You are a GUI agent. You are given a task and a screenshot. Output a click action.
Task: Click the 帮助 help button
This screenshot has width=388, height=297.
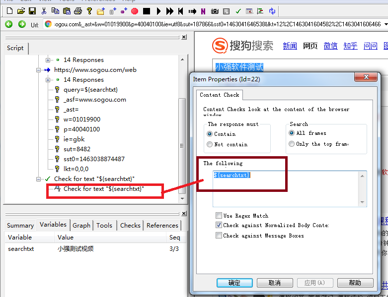(x=355, y=283)
